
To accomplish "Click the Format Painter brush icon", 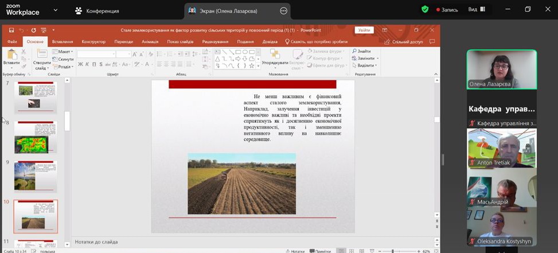I will tap(24, 66).
